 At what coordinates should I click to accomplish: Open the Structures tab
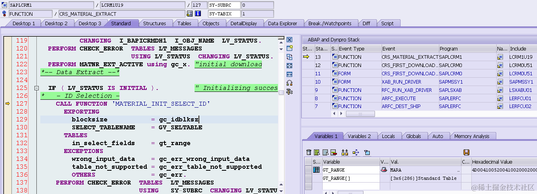coord(155,23)
